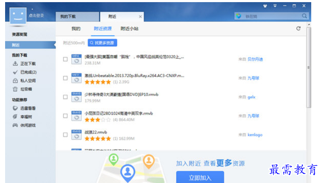The height and width of the screenshot is (183, 321).
Task: Click the MP4 file icon of the first resource
Action: [77, 59]
